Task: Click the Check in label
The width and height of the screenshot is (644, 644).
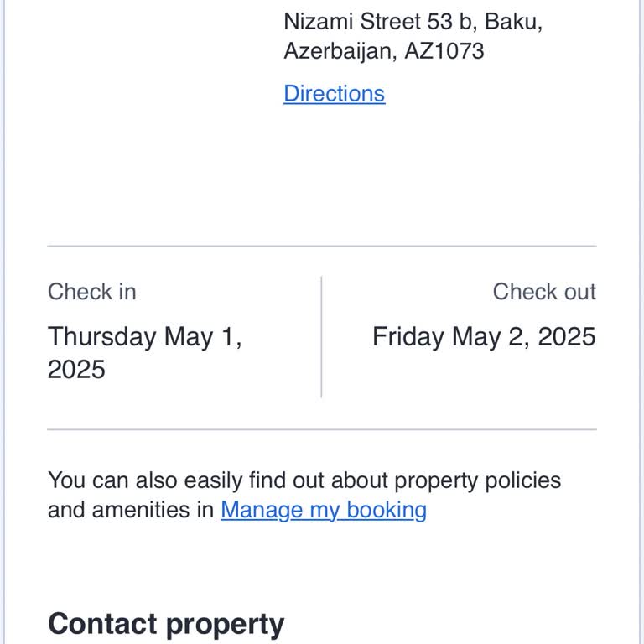Action: (x=91, y=292)
